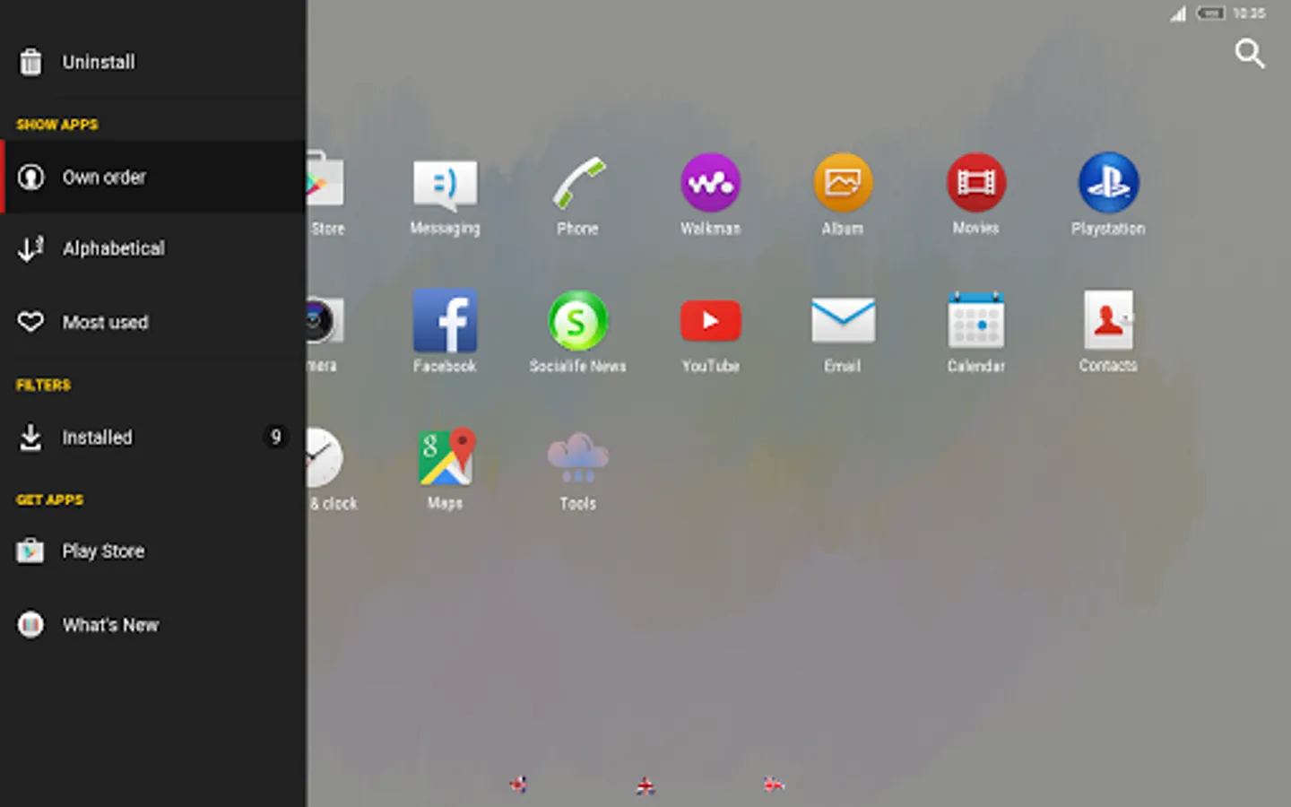Viewport: 1291px width, 807px height.
Task: Click the person icon beside Own order
Action: point(30,177)
